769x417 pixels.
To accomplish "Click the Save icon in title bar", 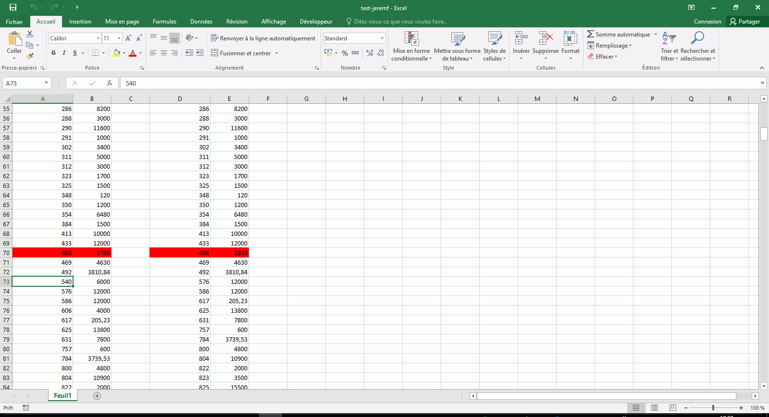I will coord(13,7).
